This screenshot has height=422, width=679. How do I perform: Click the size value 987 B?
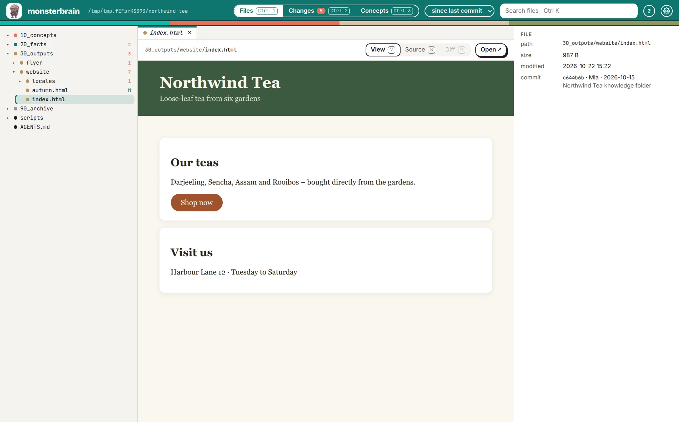point(570,55)
